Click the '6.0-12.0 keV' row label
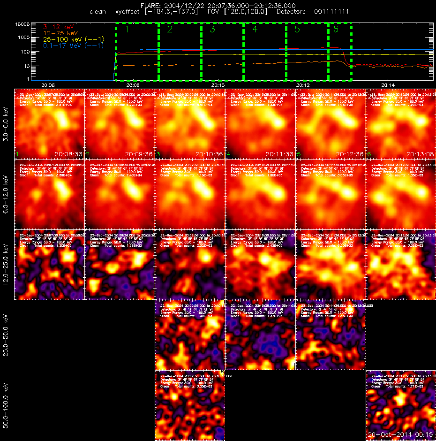The width and height of the screenshot is (436, 441). pos(6,194)
